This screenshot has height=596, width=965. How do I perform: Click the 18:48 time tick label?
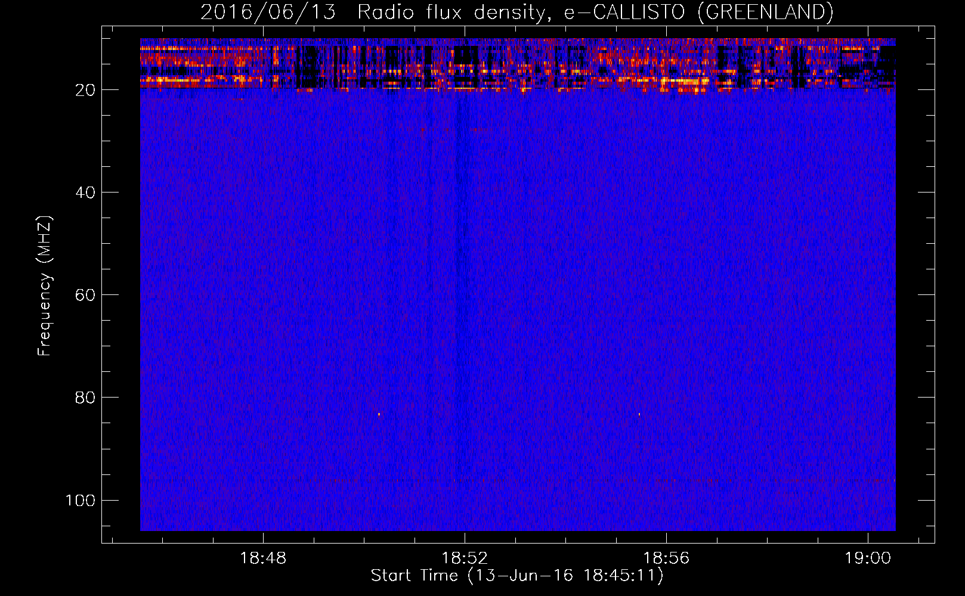[x=263, y=558]
